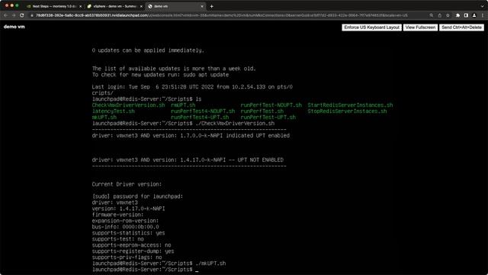Open the profile avatar icon
This screenshot has width=488, height=275.
[x=474, y=15]
